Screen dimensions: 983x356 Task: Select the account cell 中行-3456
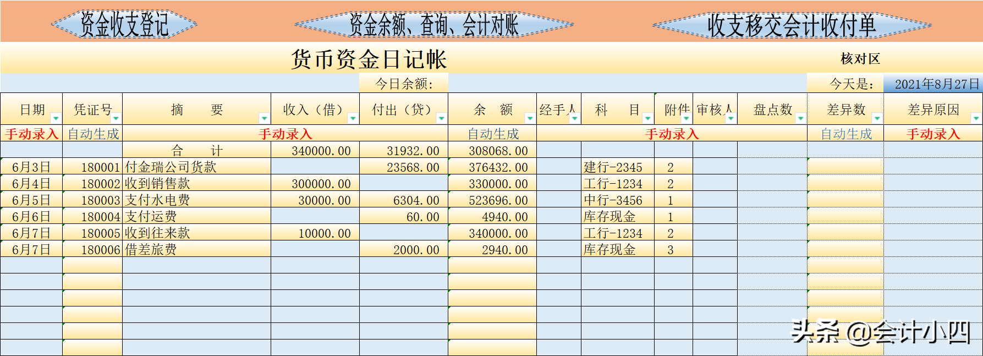coord(618,200)
